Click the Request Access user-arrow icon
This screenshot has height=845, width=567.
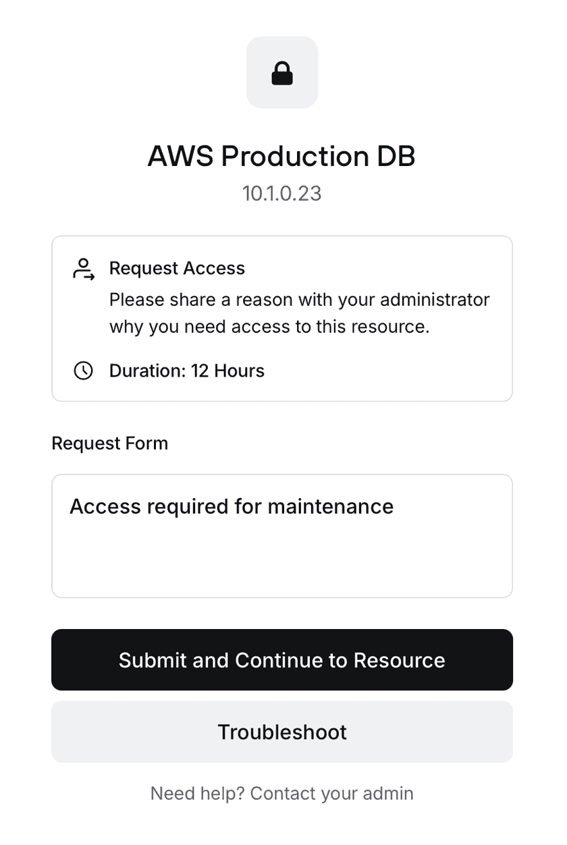point(83,269)
